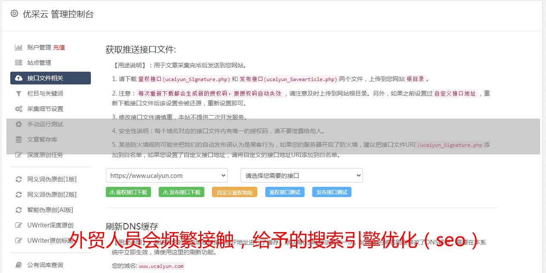Click the red 充值 link
546x273 pixels.
pos(59,47)
